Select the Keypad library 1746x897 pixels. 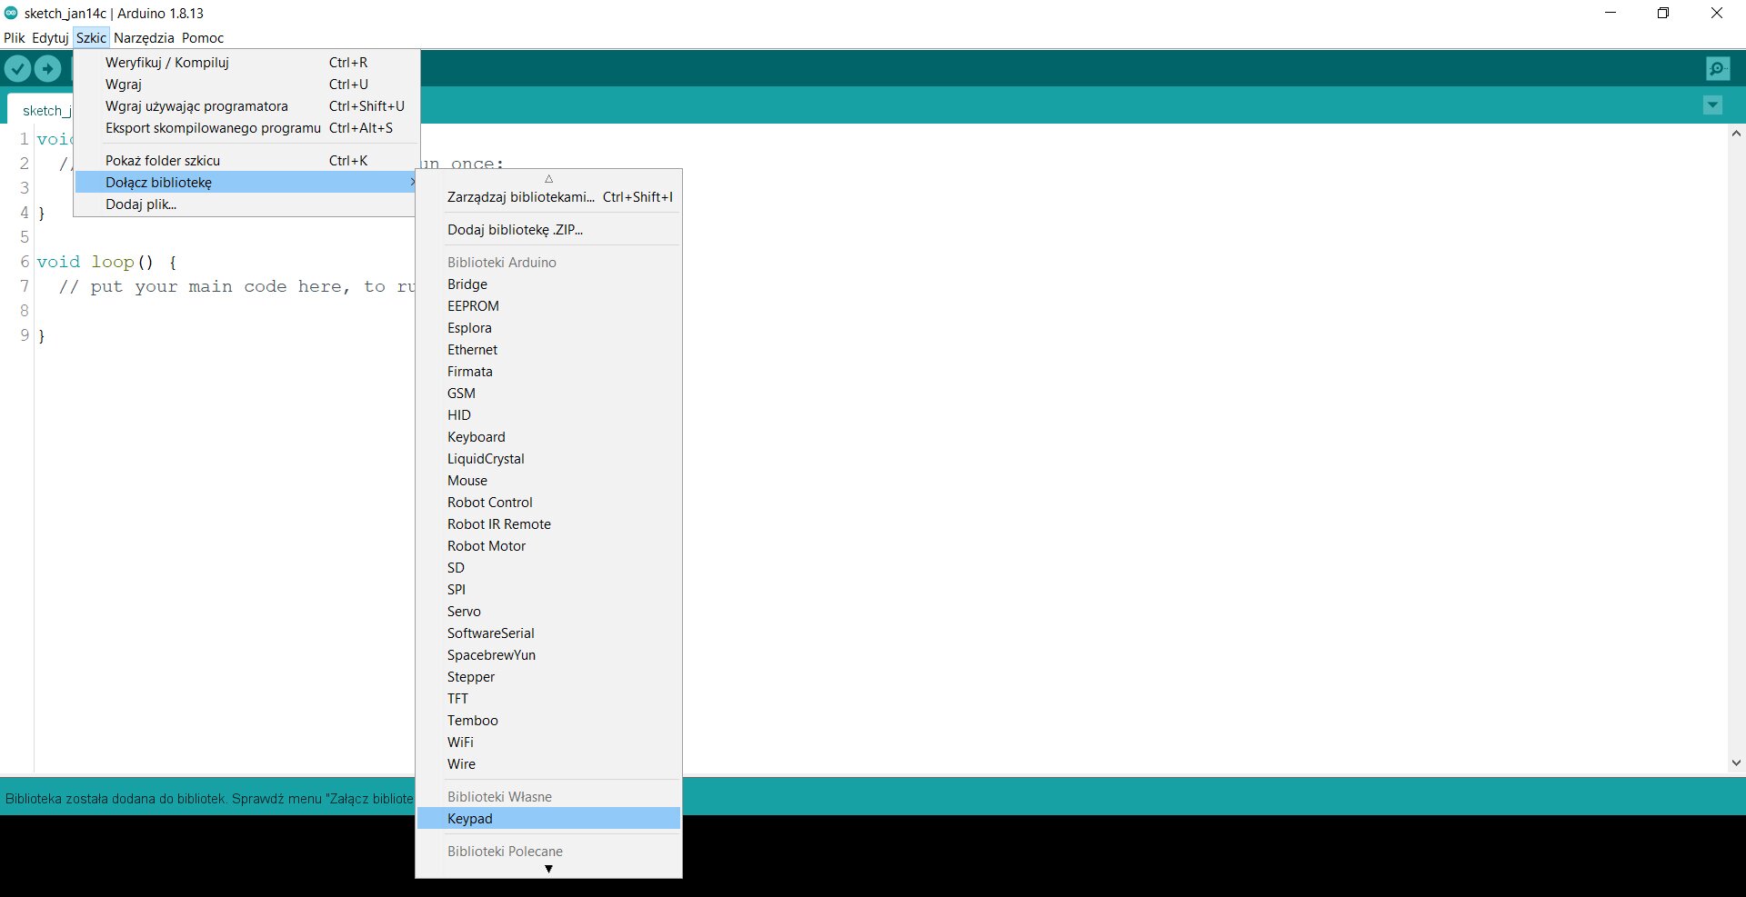tap(470, 819)
